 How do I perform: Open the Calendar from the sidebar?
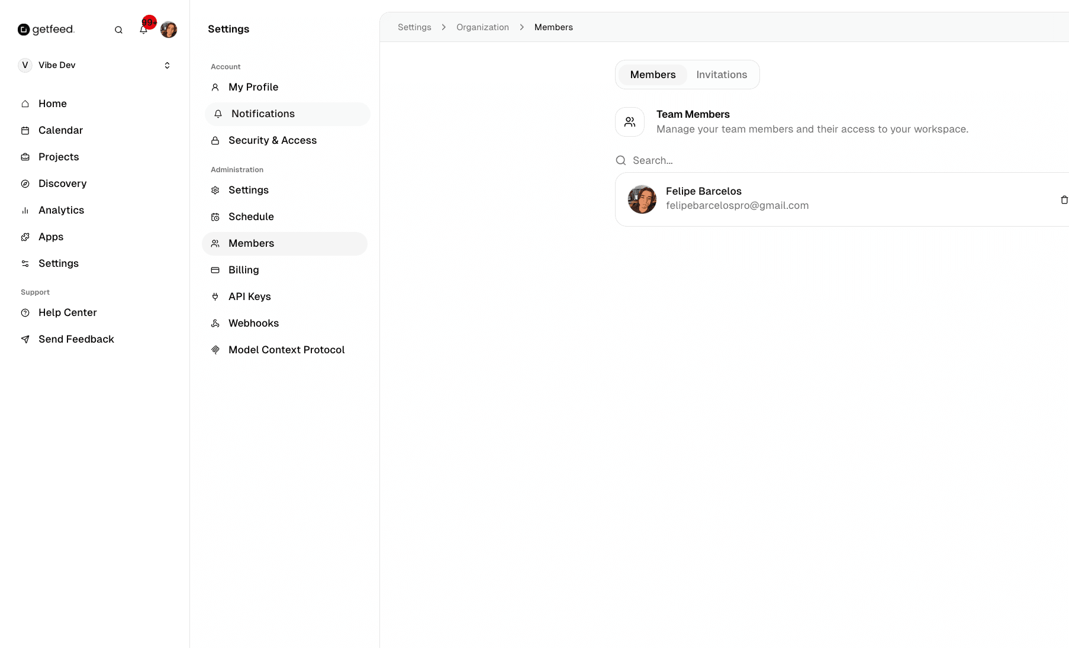60,130
